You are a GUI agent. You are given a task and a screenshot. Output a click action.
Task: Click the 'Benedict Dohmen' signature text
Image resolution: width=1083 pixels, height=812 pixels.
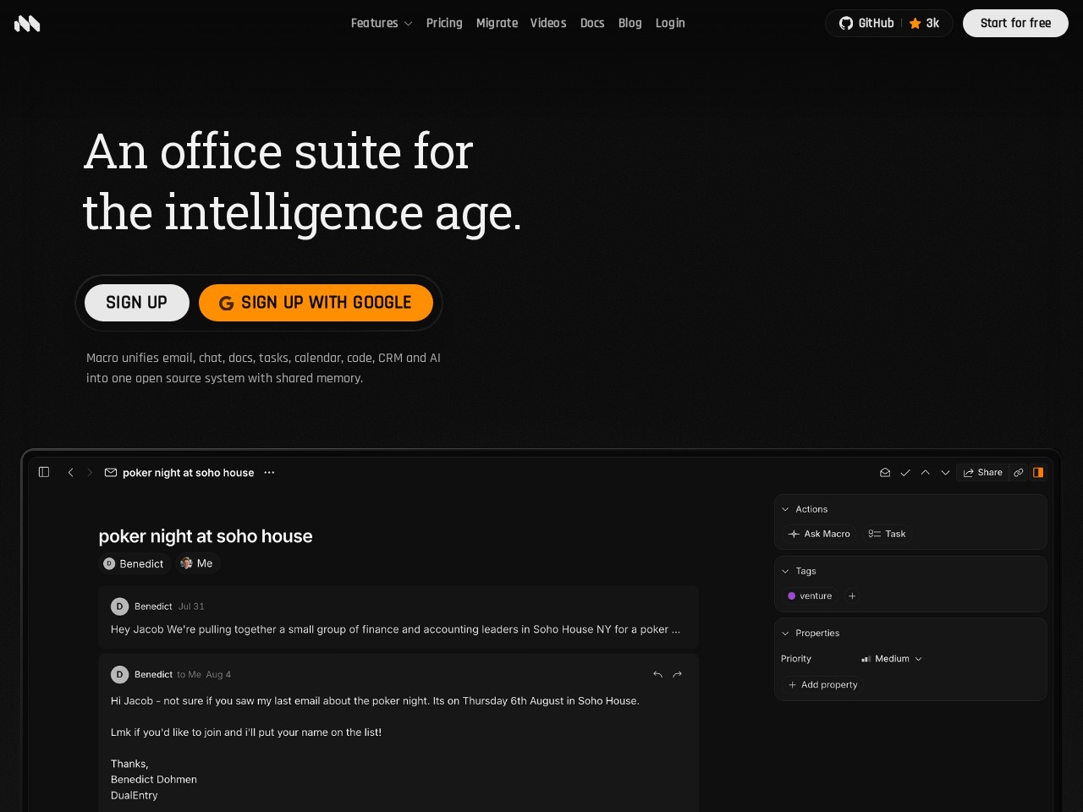pos(154,780)
